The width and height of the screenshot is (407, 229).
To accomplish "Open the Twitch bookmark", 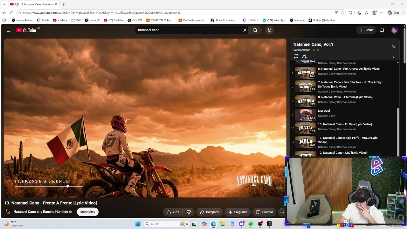I will coord(43,20).
